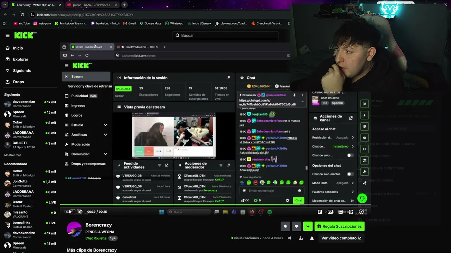The image size is (451, 253).
Task: Enable notifications with bell button
Action: 285,226
